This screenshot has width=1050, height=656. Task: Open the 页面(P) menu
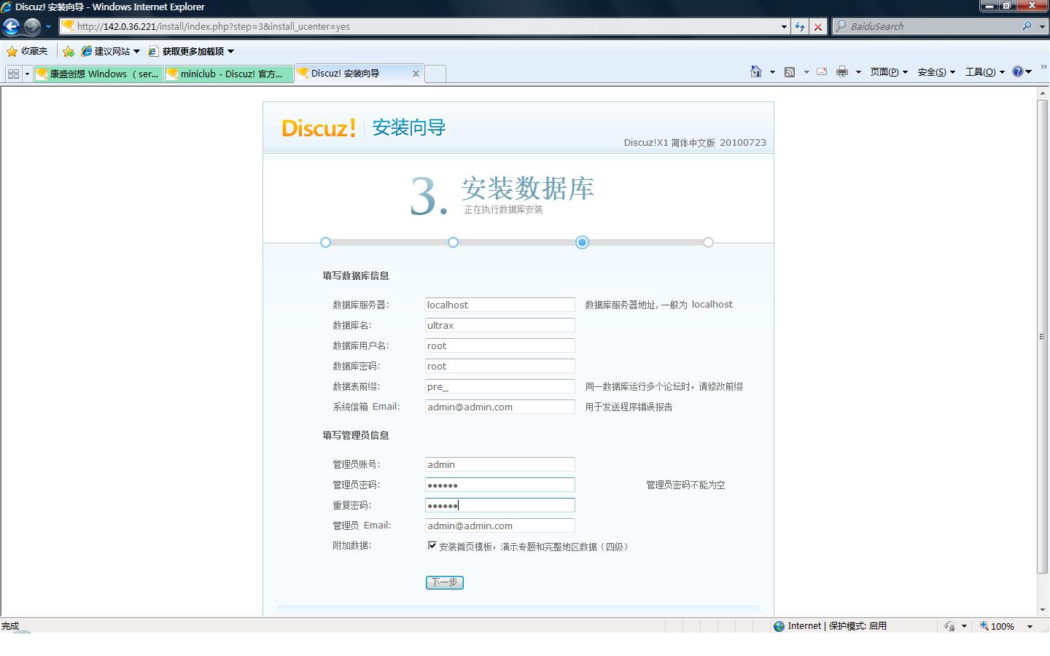889,71
